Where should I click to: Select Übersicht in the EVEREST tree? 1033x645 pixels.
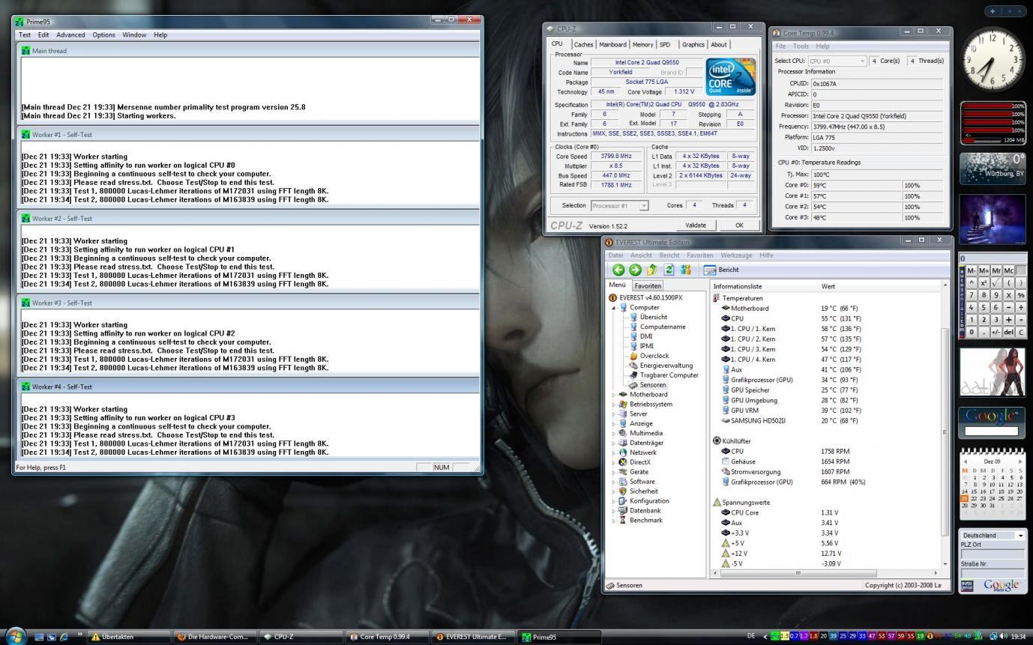648,317
